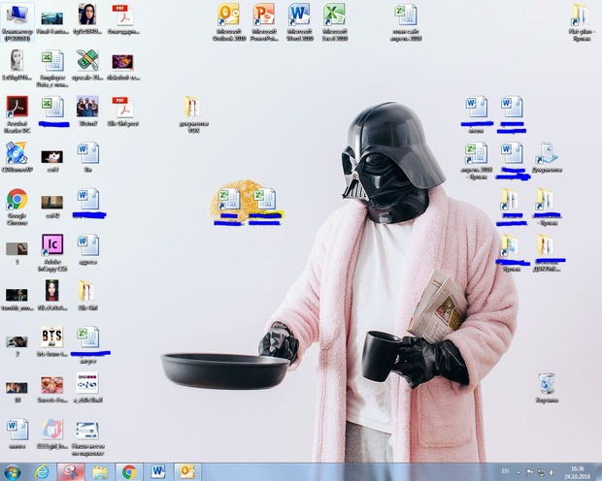Open the EN language indicator in tray

(x=505, y=471)
